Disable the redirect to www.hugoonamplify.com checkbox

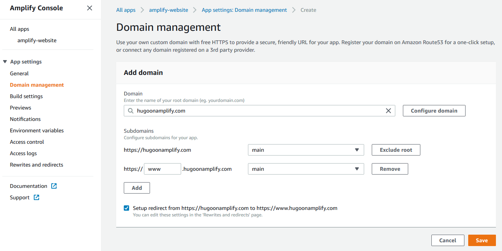[126, 208]
